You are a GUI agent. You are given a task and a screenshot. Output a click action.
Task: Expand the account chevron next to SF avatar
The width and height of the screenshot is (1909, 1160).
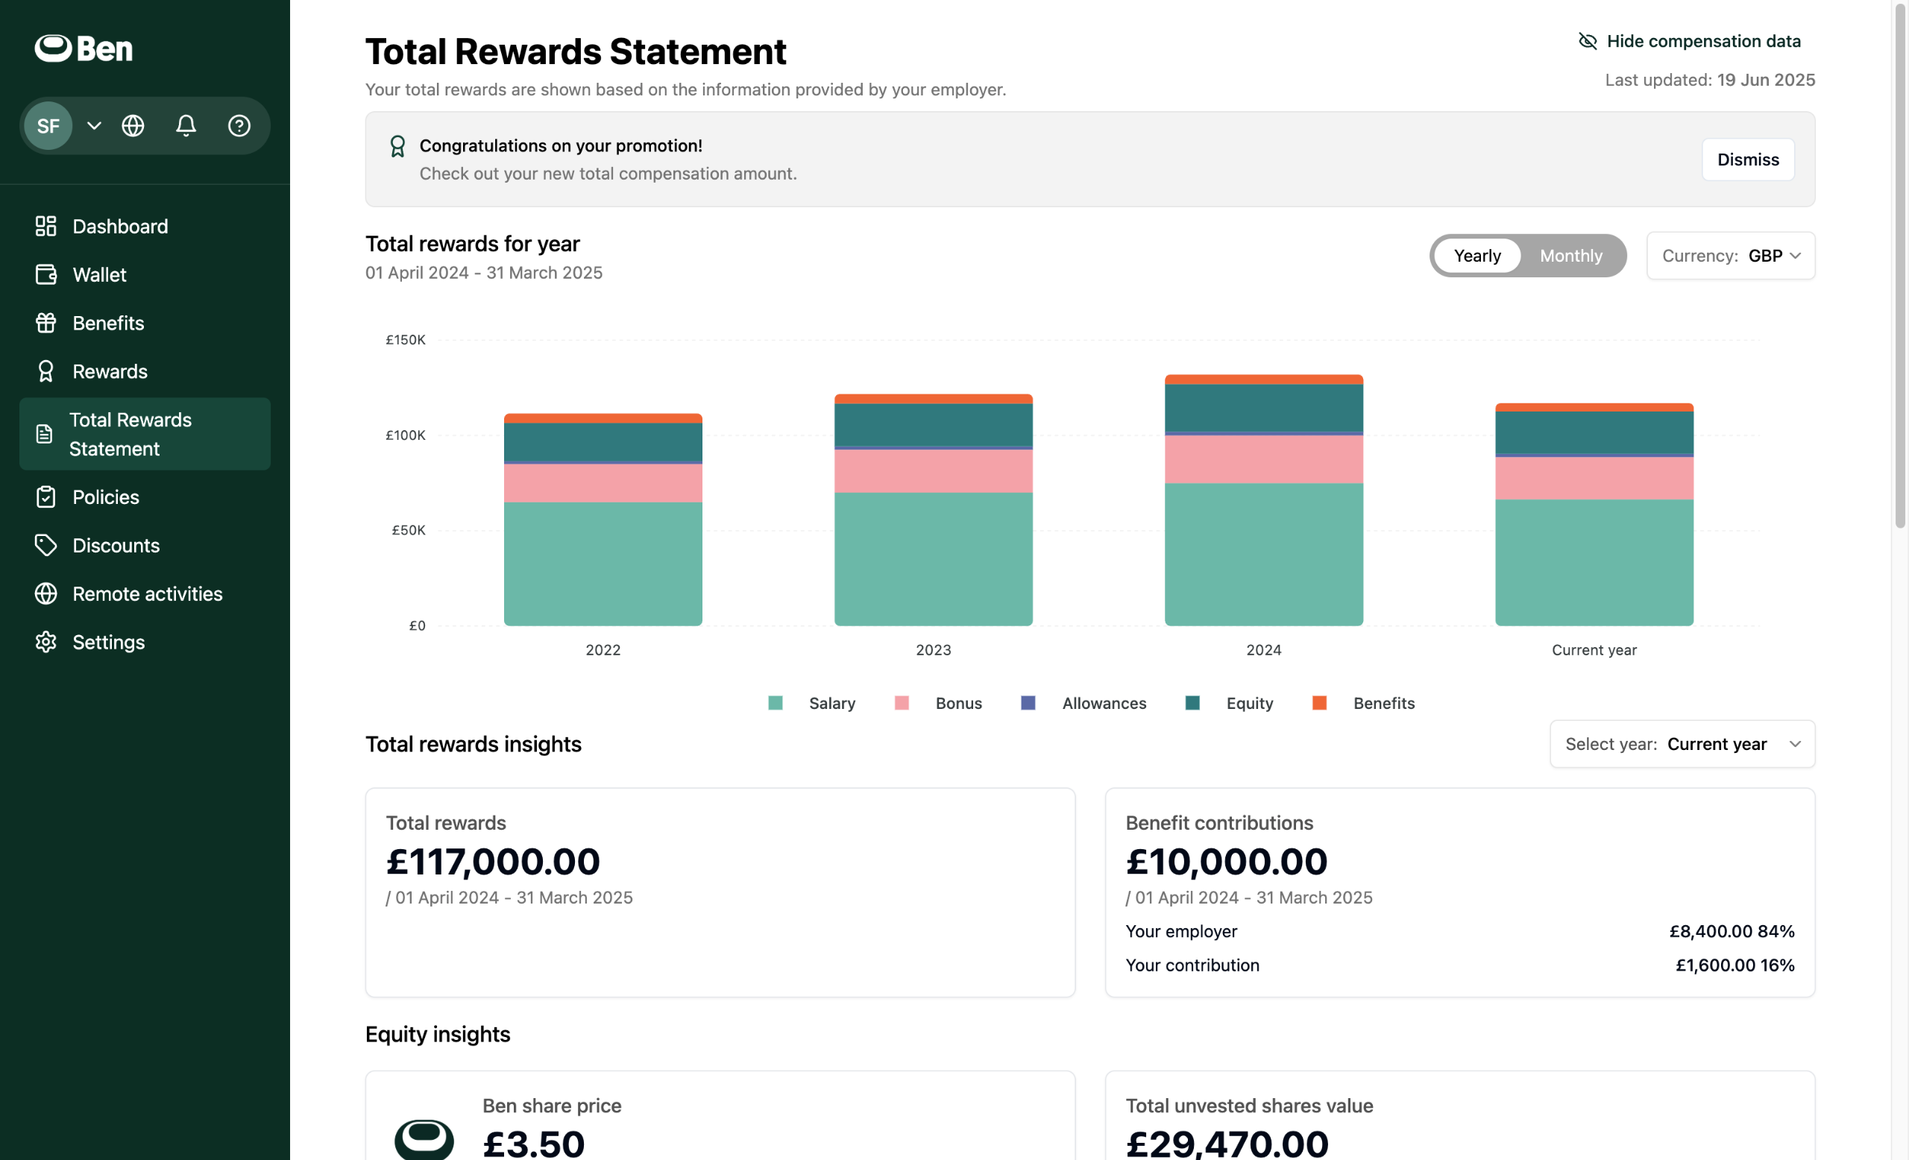pos(94,125)
